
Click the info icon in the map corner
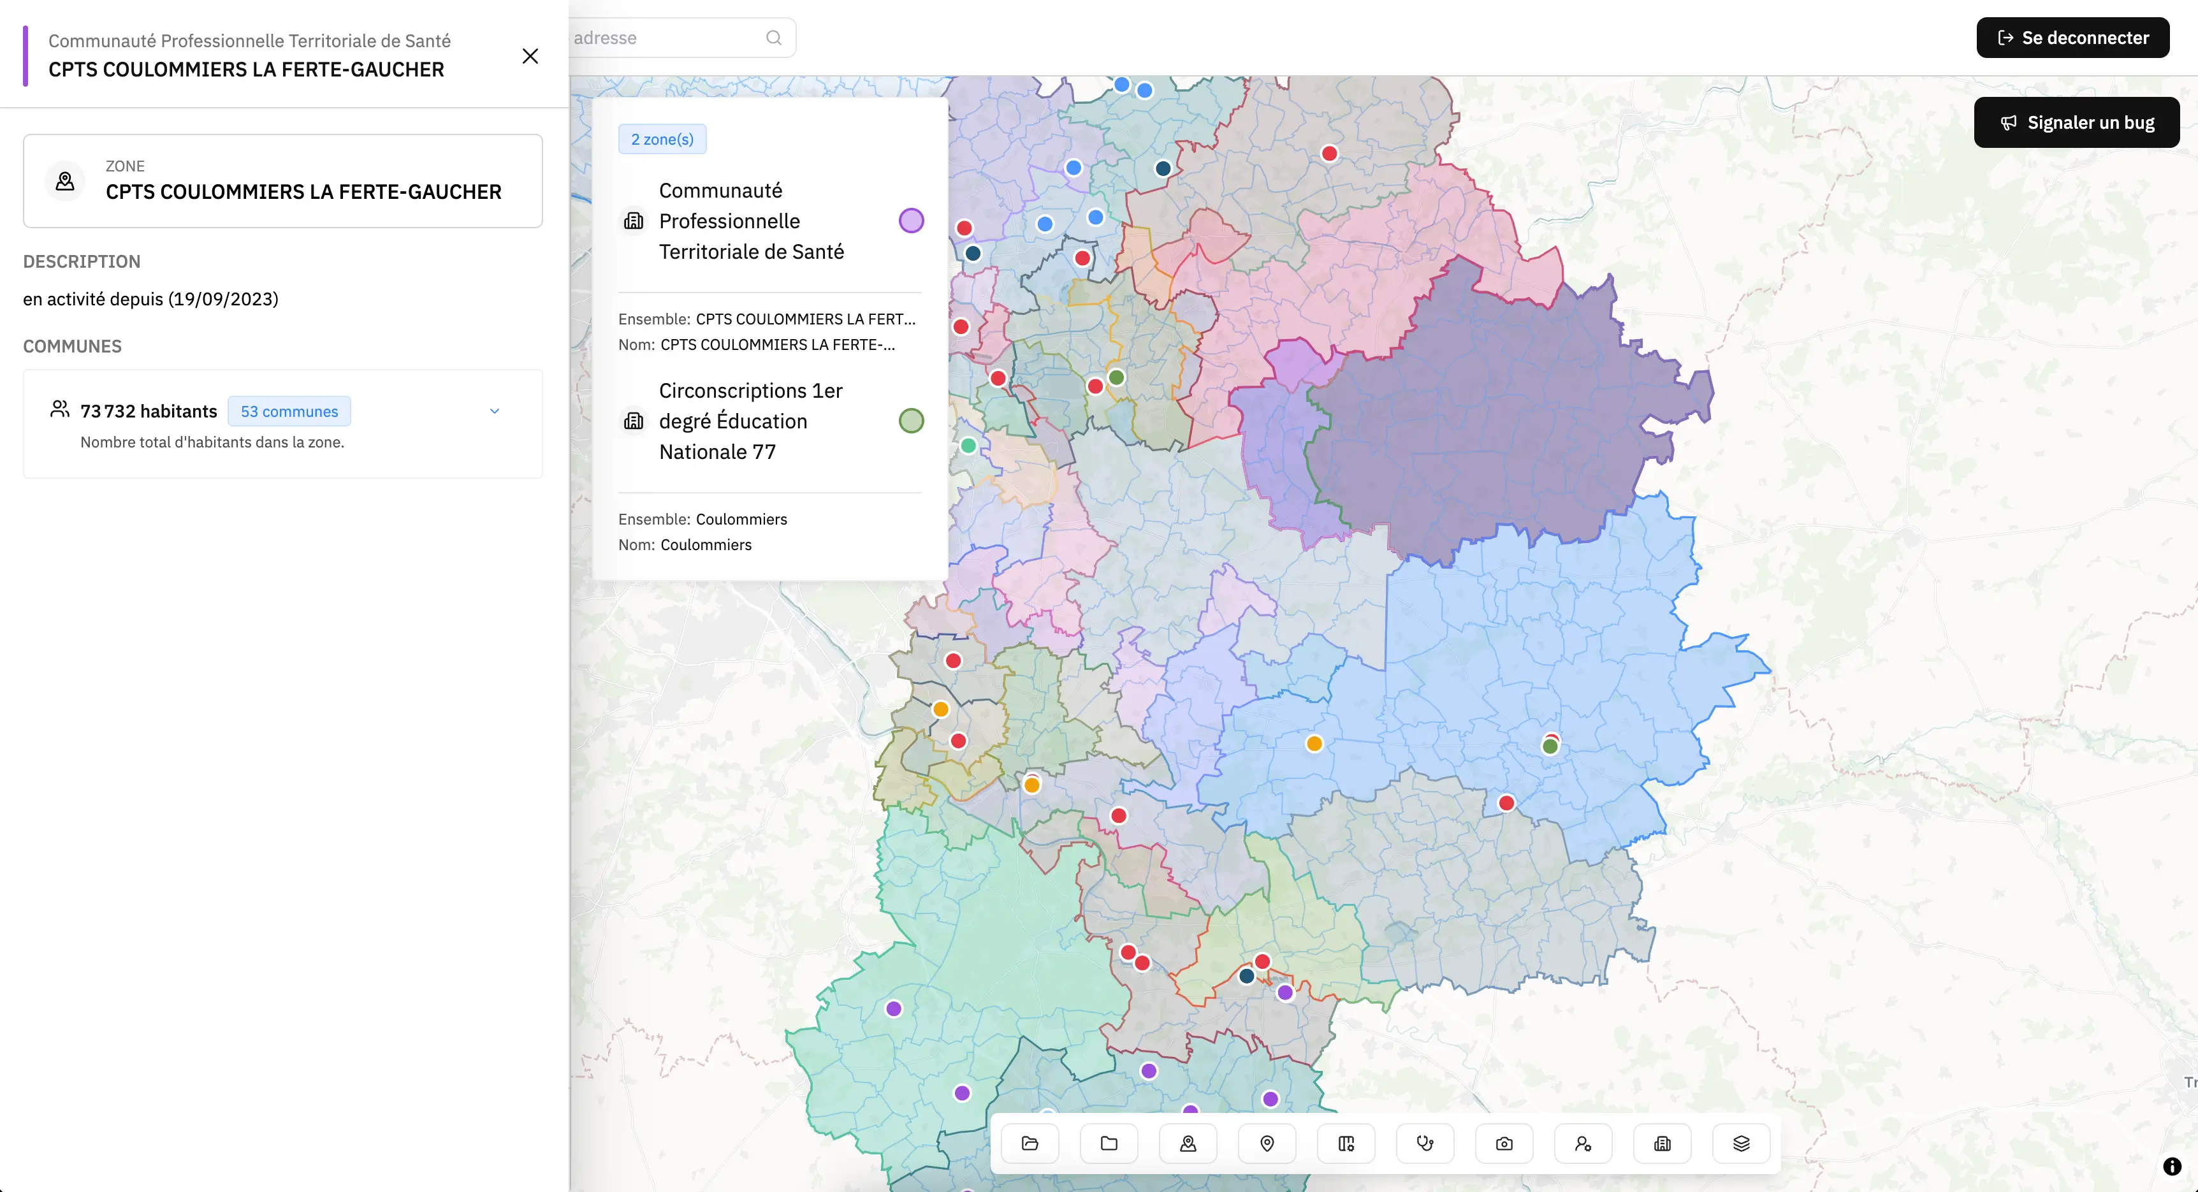(x=2172, y=1167)
